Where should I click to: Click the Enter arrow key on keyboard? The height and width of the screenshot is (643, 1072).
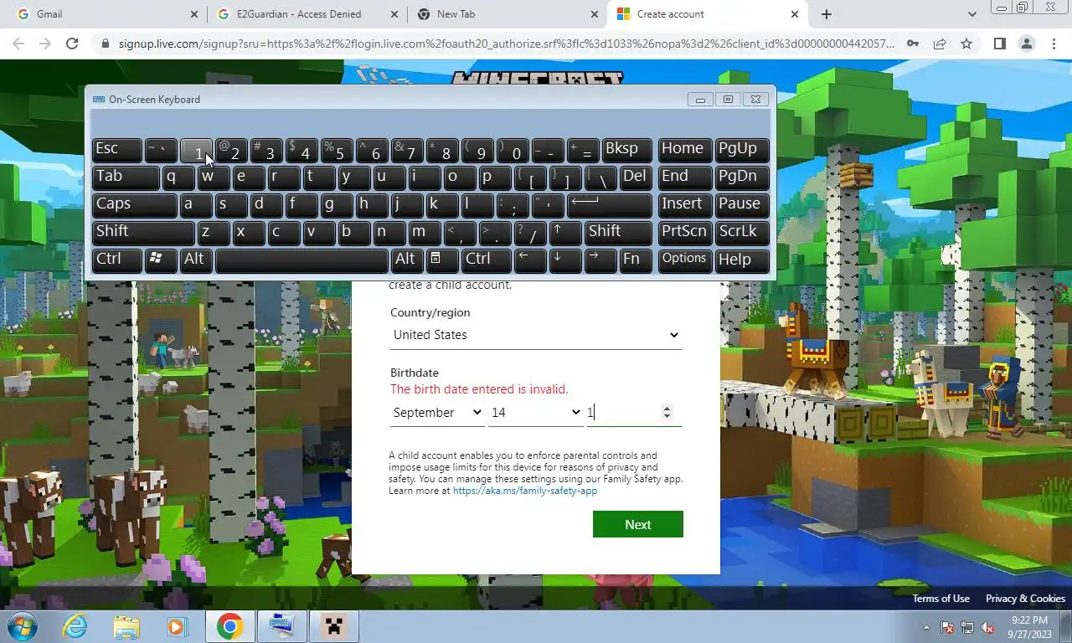coord(610,205)
